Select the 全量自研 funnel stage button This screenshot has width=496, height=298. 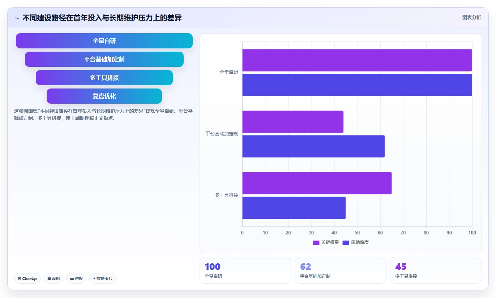point(104,41)
